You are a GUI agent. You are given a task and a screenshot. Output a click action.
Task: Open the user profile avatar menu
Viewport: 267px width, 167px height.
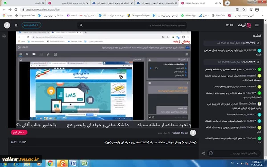(x=7, y=25)
